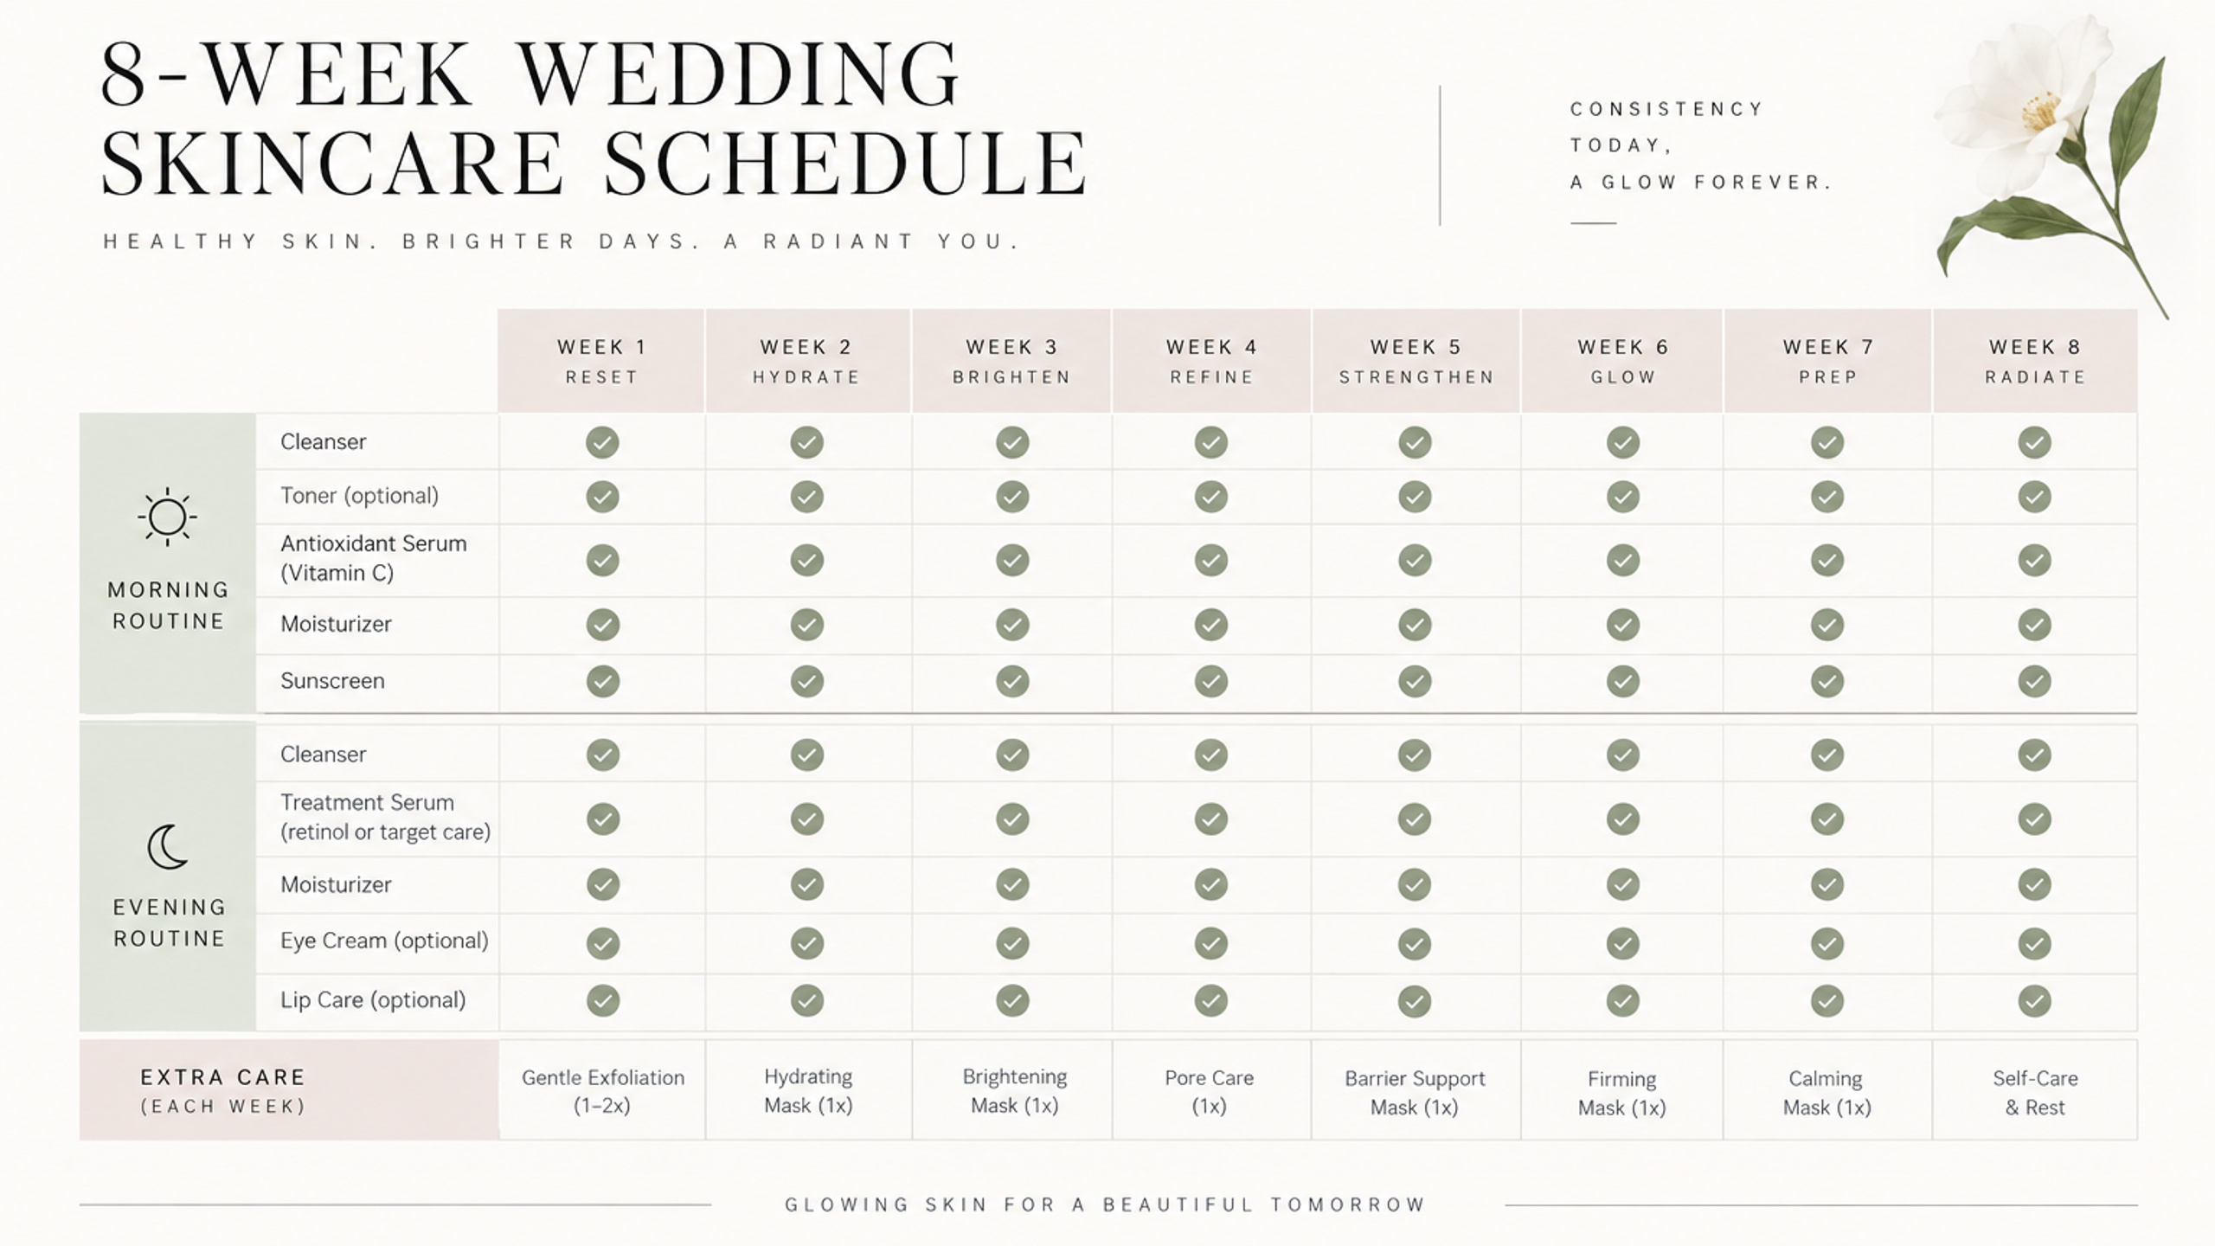Click the Week 8 morning Sunscreen checkmark
This screenshot has height=1246, width=2215.
[x=2034, y=681]
